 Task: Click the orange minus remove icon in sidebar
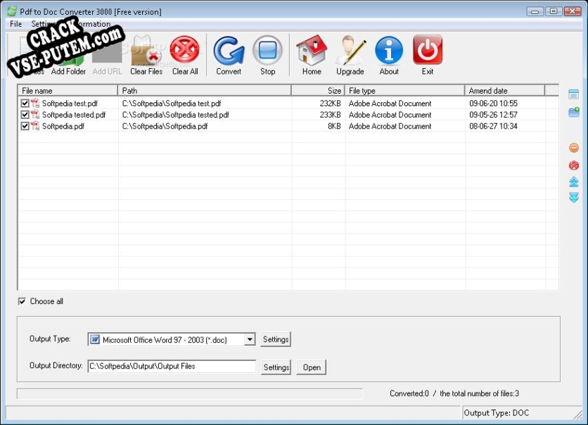[574, 148]
